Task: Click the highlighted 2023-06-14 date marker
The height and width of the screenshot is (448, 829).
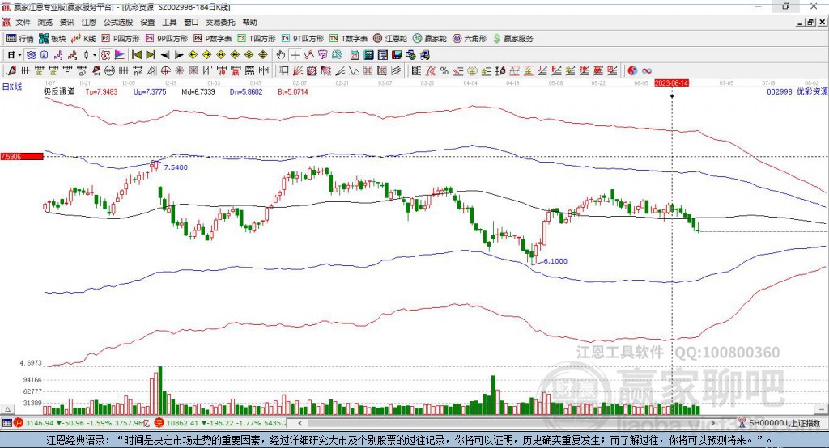Action: pos(671,83)
